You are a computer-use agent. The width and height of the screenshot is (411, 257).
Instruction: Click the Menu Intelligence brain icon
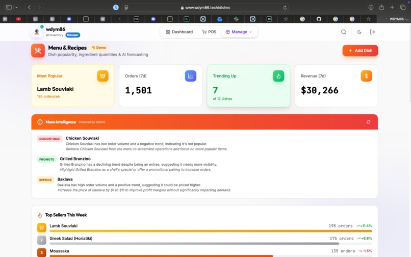pos(40,122)
